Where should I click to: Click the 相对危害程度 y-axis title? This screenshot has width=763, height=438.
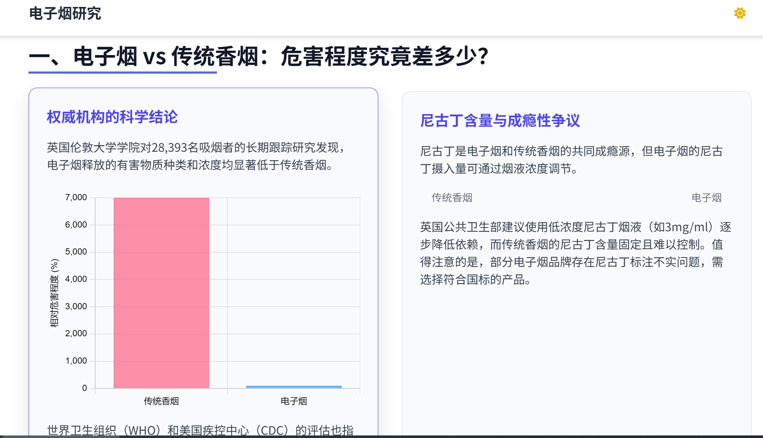pos(54,293)
